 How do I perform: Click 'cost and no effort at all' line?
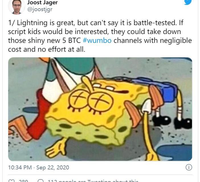point(46,49)
